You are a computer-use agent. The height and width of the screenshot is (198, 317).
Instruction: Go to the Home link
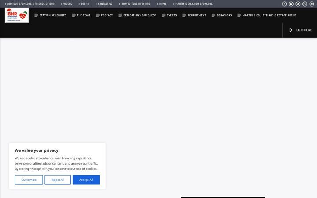tap(162, 4)
